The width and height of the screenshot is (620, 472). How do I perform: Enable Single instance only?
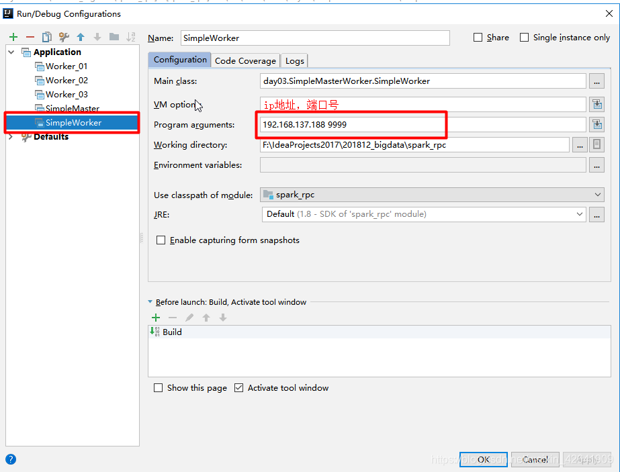tap(524, 38)
